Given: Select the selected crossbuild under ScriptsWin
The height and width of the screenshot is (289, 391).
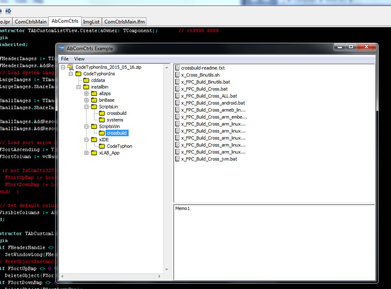Looking at the screenshot, I should coord(117,133).
